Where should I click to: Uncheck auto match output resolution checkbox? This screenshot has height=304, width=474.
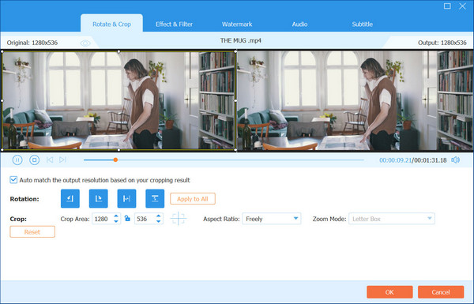(13, 180)
